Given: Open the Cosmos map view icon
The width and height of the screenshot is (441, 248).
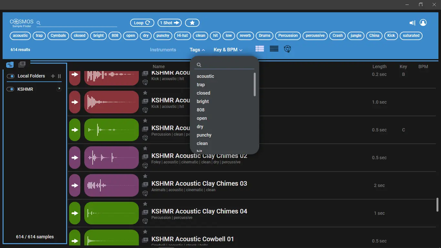Looking at the screenshot, I should point(287,49).
